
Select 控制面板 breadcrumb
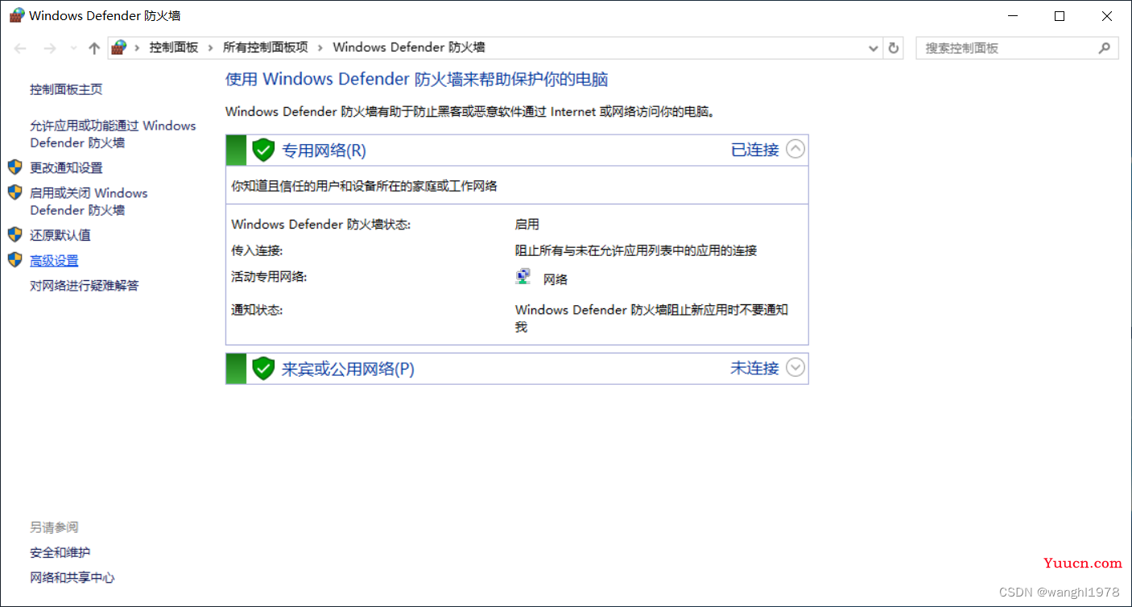173,47
